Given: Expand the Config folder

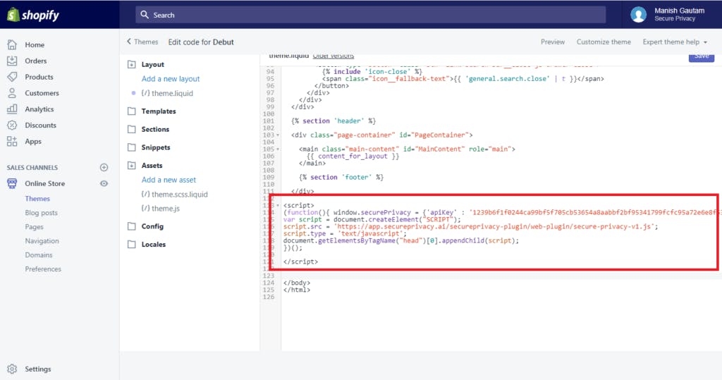Looking at the screenshot, I should pyautogui.click(x=152, y=226).
